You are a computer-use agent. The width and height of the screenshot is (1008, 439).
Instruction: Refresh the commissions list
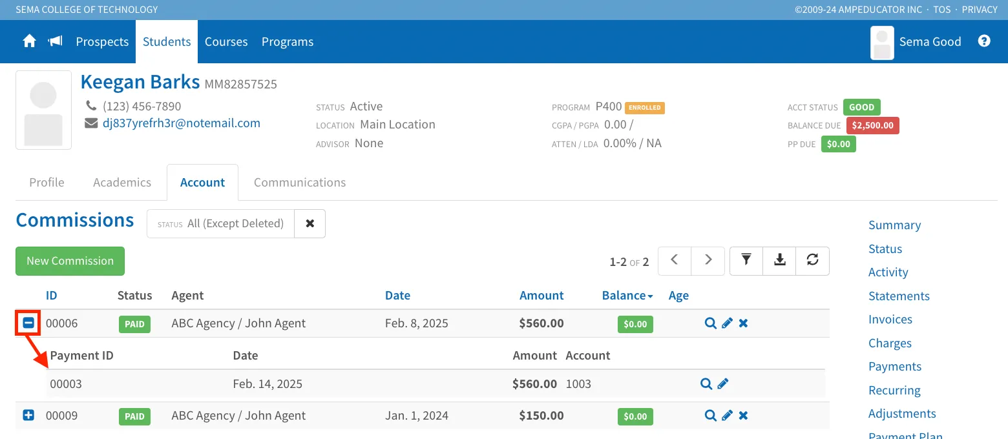pyautogui.click(x=813, y=260)
